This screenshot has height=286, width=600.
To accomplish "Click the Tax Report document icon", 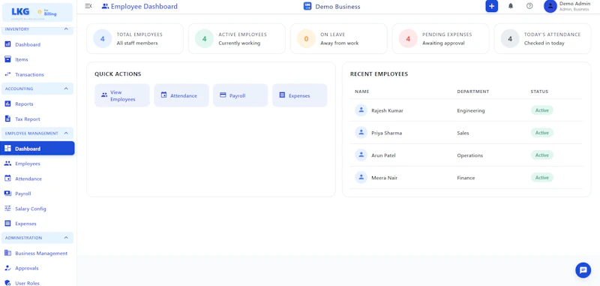I will point(7,119).
